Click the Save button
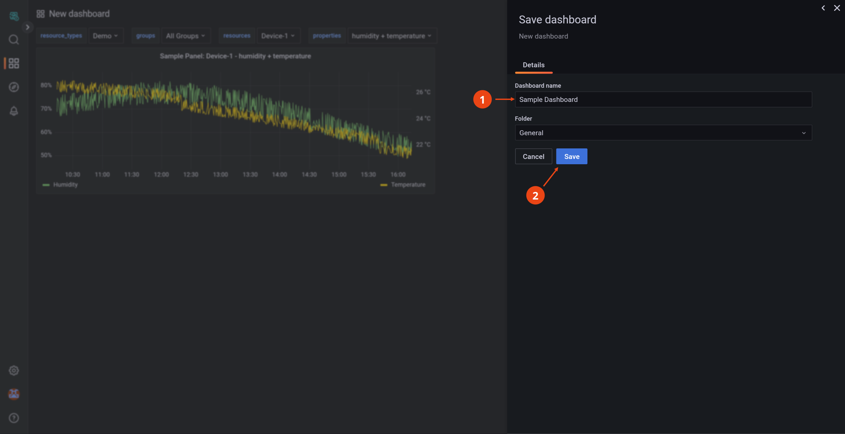This screenshot has height=434, width=845. 571,156
